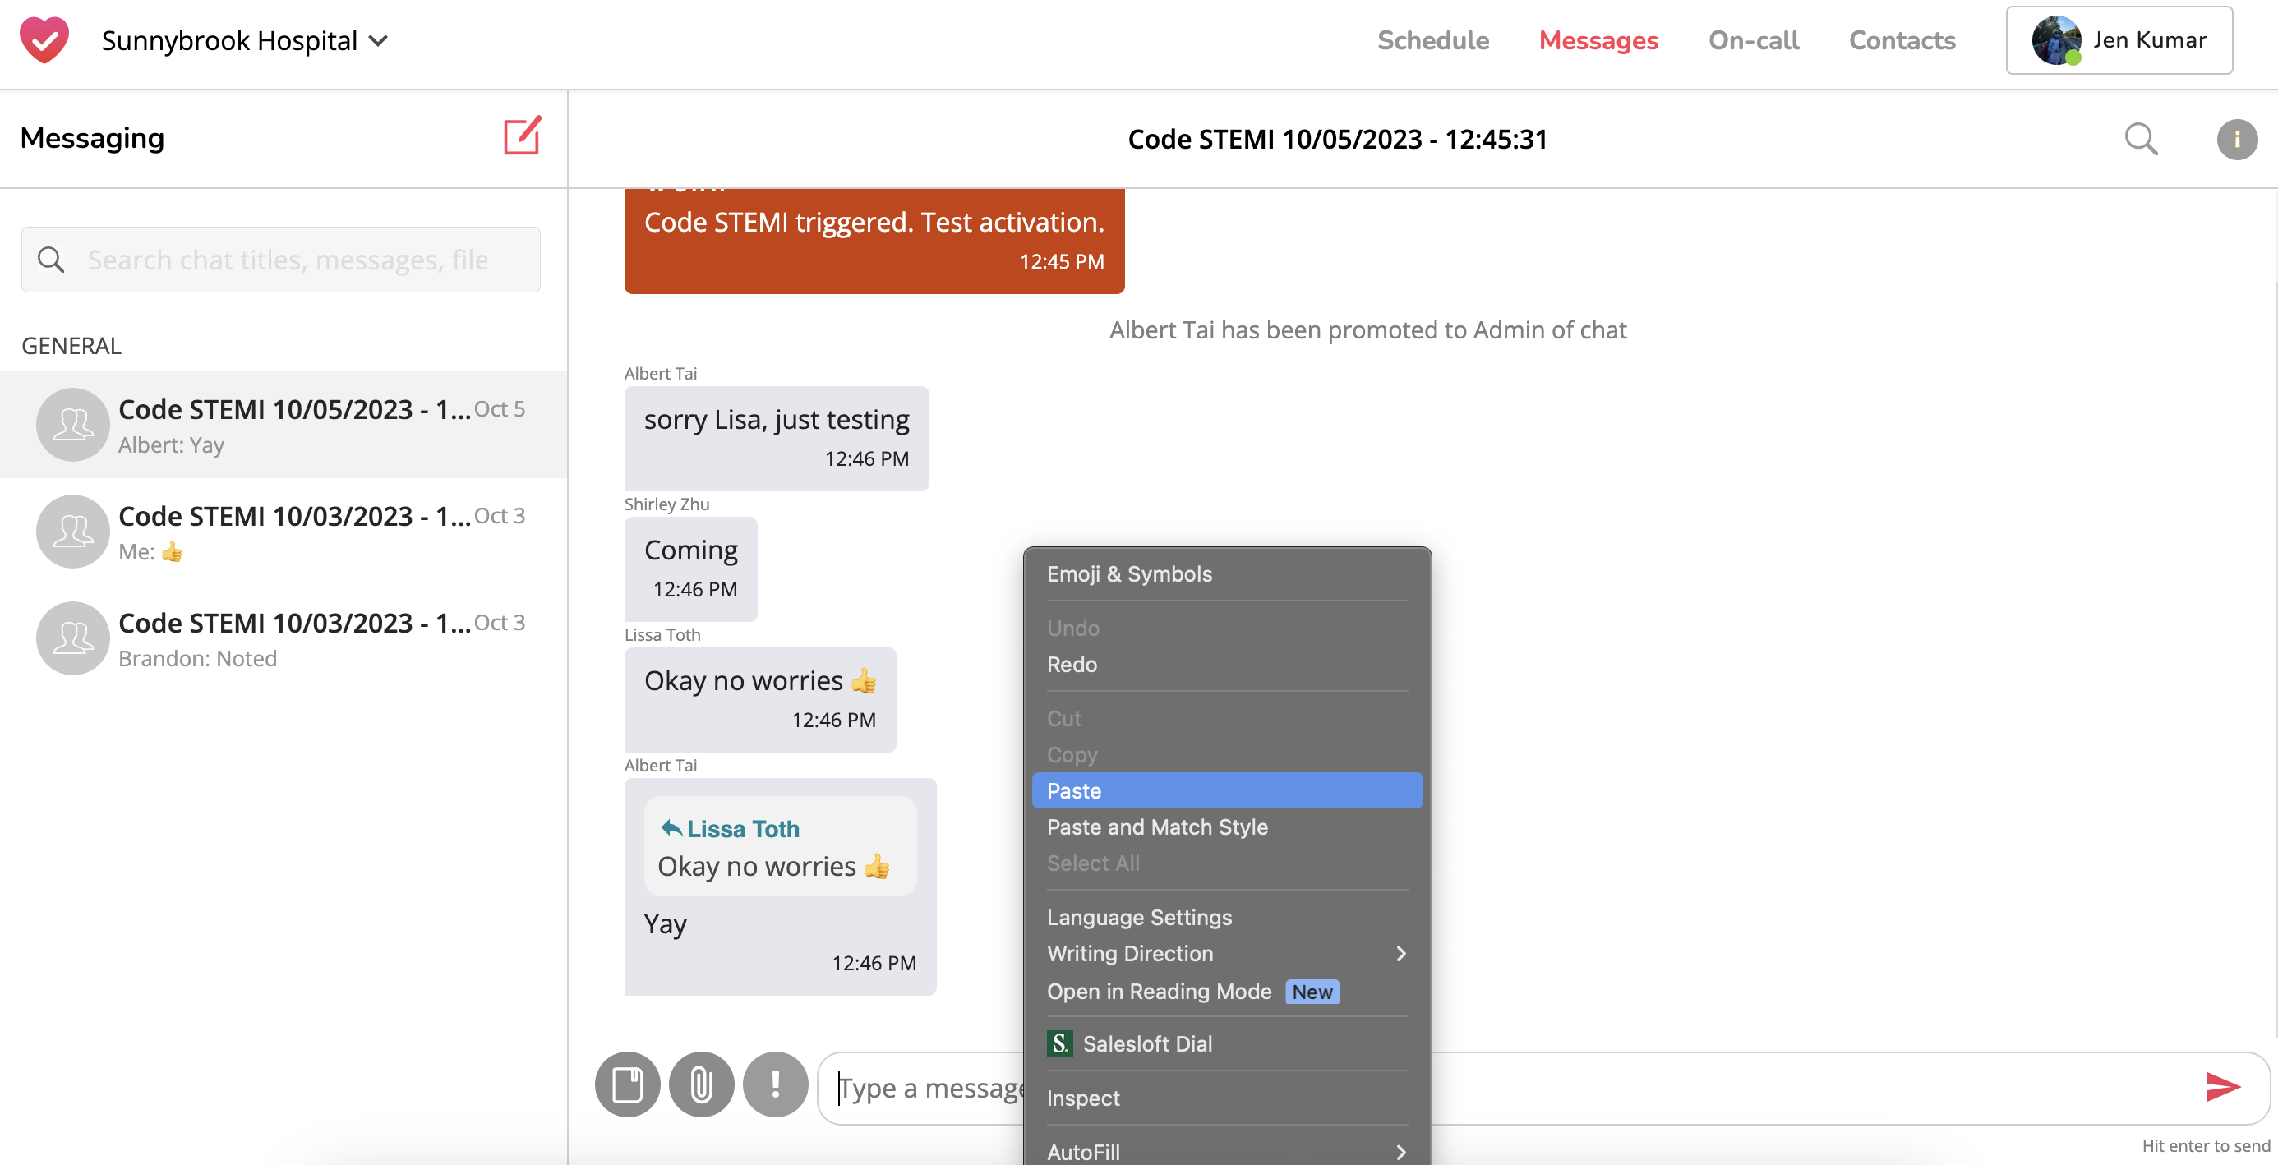The image size is (2278, 1165).
Task: Click the Code STEMI triggered alert message
Action: 874,241
